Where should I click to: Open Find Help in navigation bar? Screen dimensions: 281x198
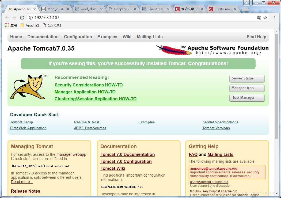pyautogui.click(x=256, y=37)
